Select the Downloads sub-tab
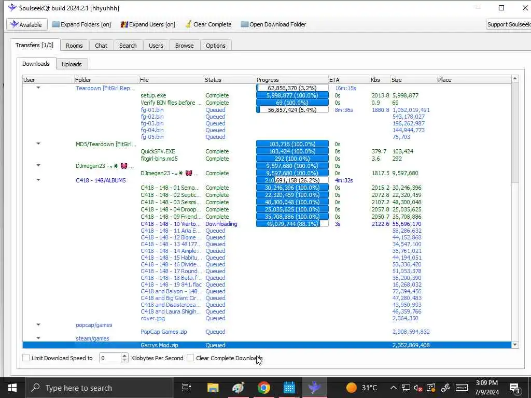Screen dimensions: 531x398 coord(36,64)
